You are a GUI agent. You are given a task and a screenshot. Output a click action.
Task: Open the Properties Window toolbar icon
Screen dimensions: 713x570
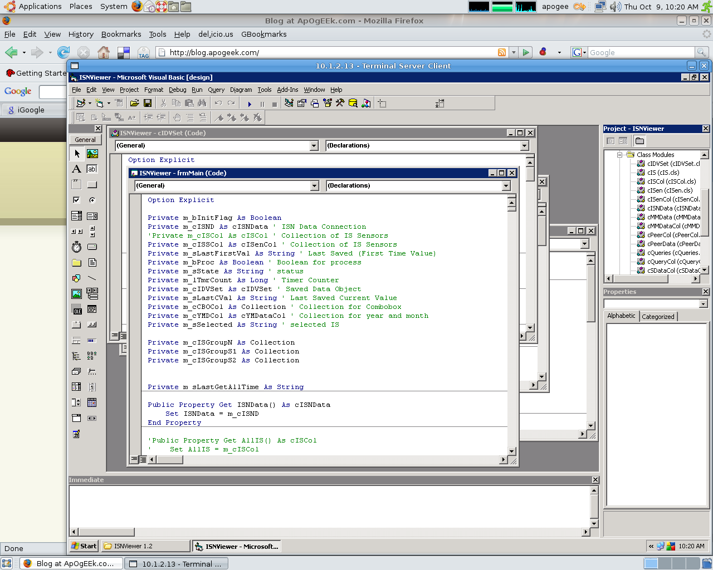[x=302, y=103]
